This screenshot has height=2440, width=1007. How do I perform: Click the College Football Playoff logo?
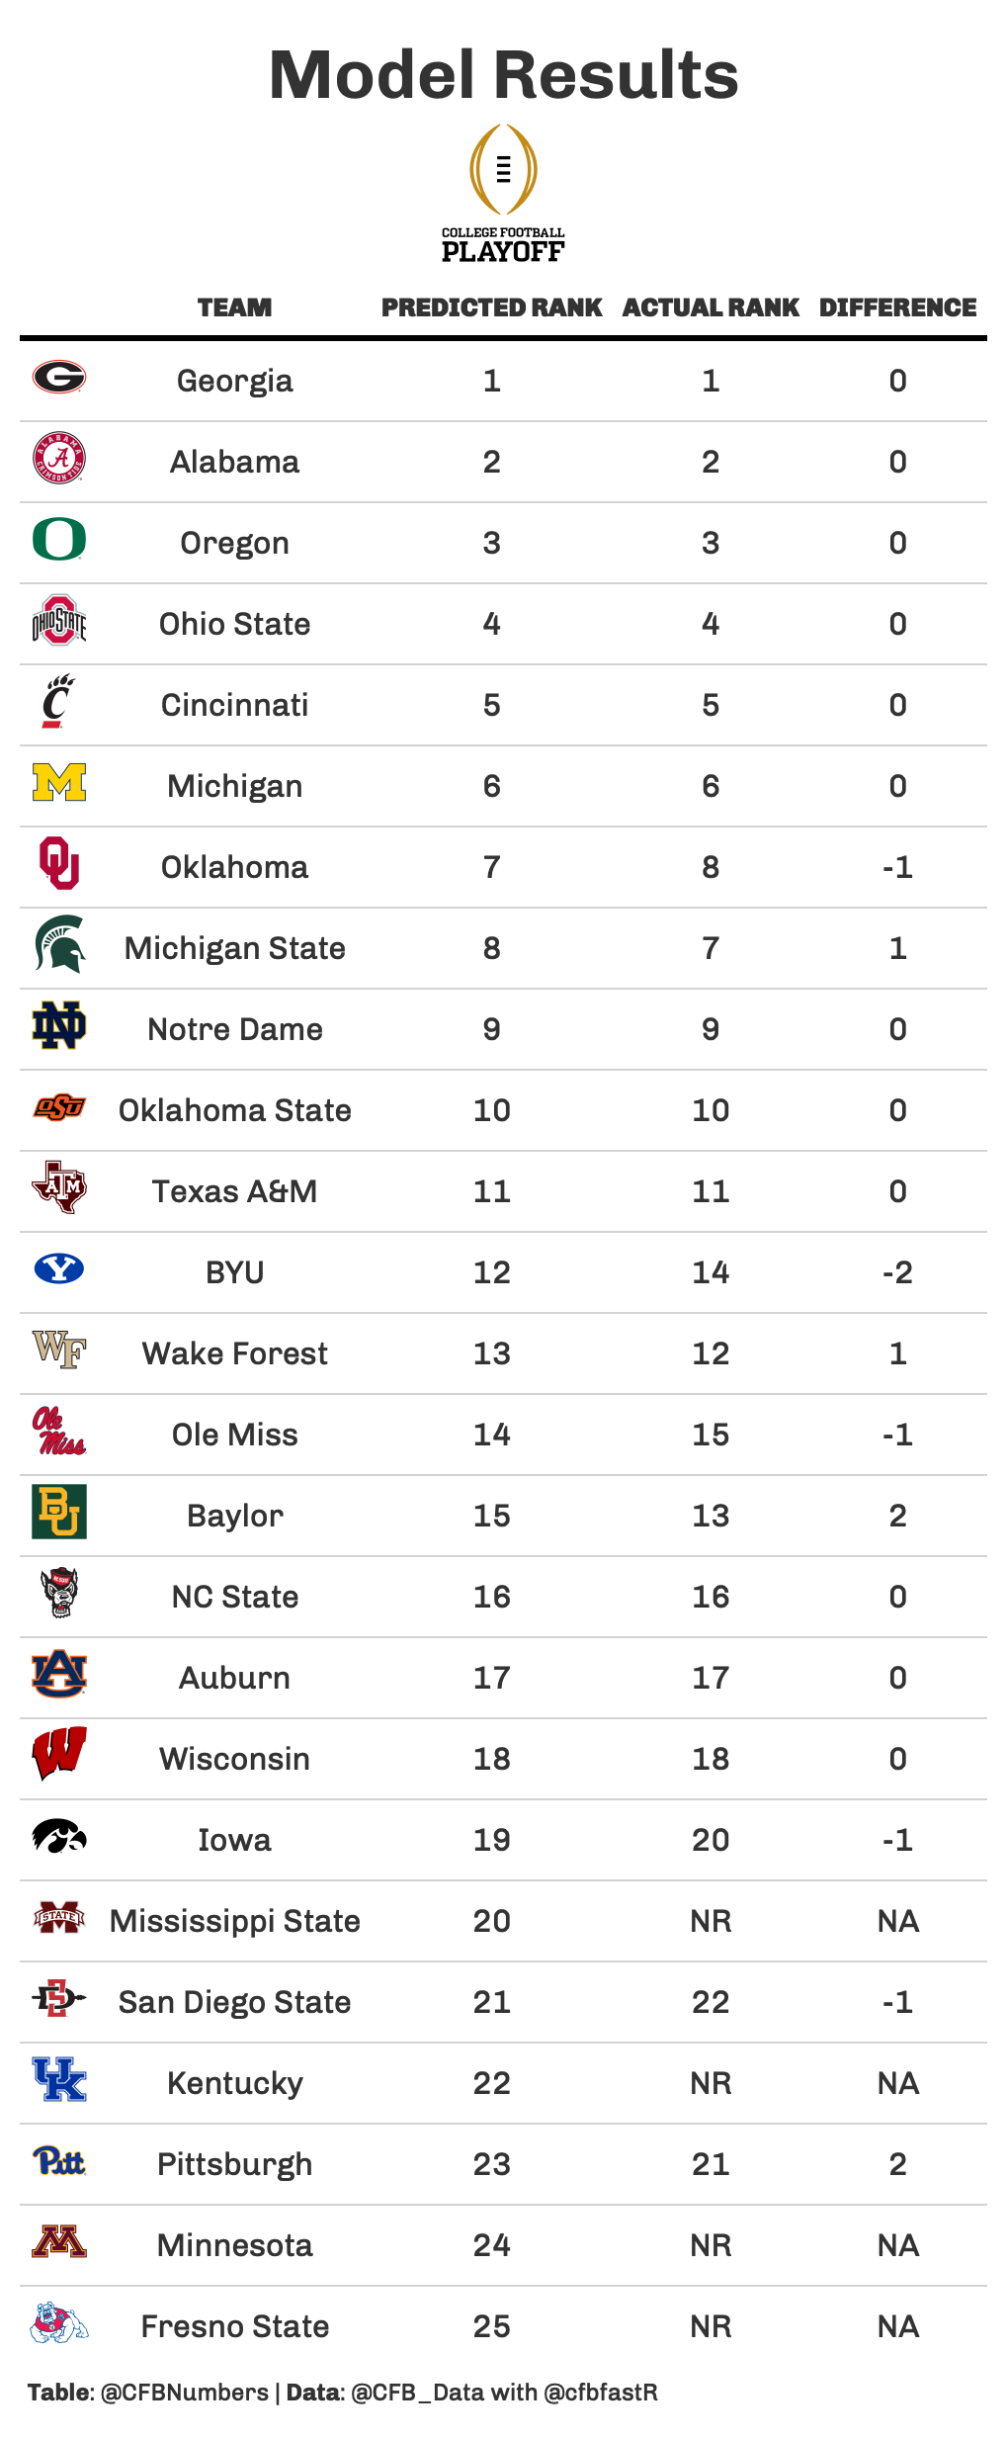503,194
